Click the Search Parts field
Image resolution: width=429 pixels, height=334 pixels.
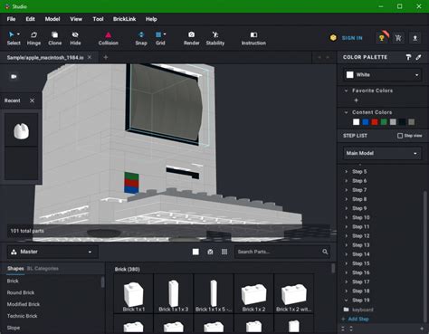coord(278,252)
